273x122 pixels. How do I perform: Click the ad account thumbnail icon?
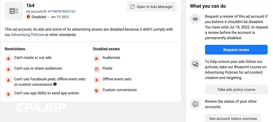14,11
